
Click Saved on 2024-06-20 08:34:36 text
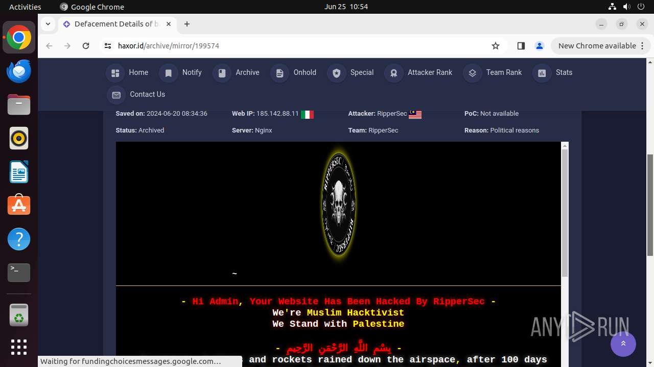pos(161,114)
